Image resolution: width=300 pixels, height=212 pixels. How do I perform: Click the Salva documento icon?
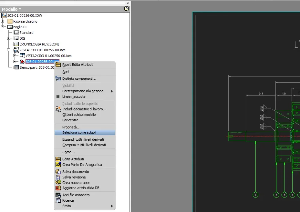pos(58,172)
